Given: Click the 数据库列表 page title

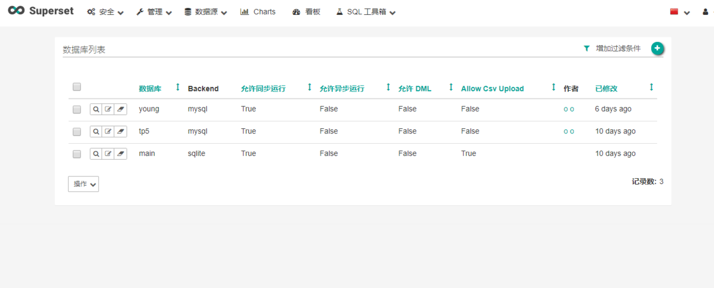Looking at the screenshot, I should click(84, 50).
